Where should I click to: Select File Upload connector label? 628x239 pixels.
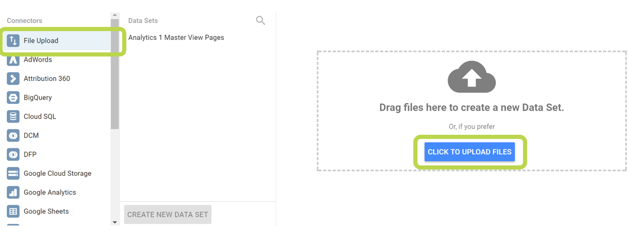pyautogui.click(x=41, y=40)
